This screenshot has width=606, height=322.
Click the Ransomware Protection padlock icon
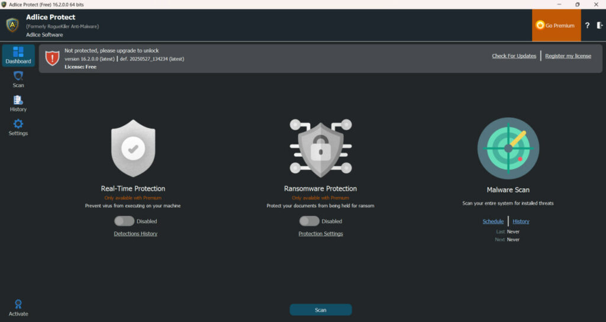pyautogui.click(x=320, y=148)
